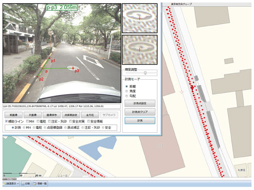Click the 次画像 next image button
Viewport: 254px width, 190px height.
pos(33,115)
